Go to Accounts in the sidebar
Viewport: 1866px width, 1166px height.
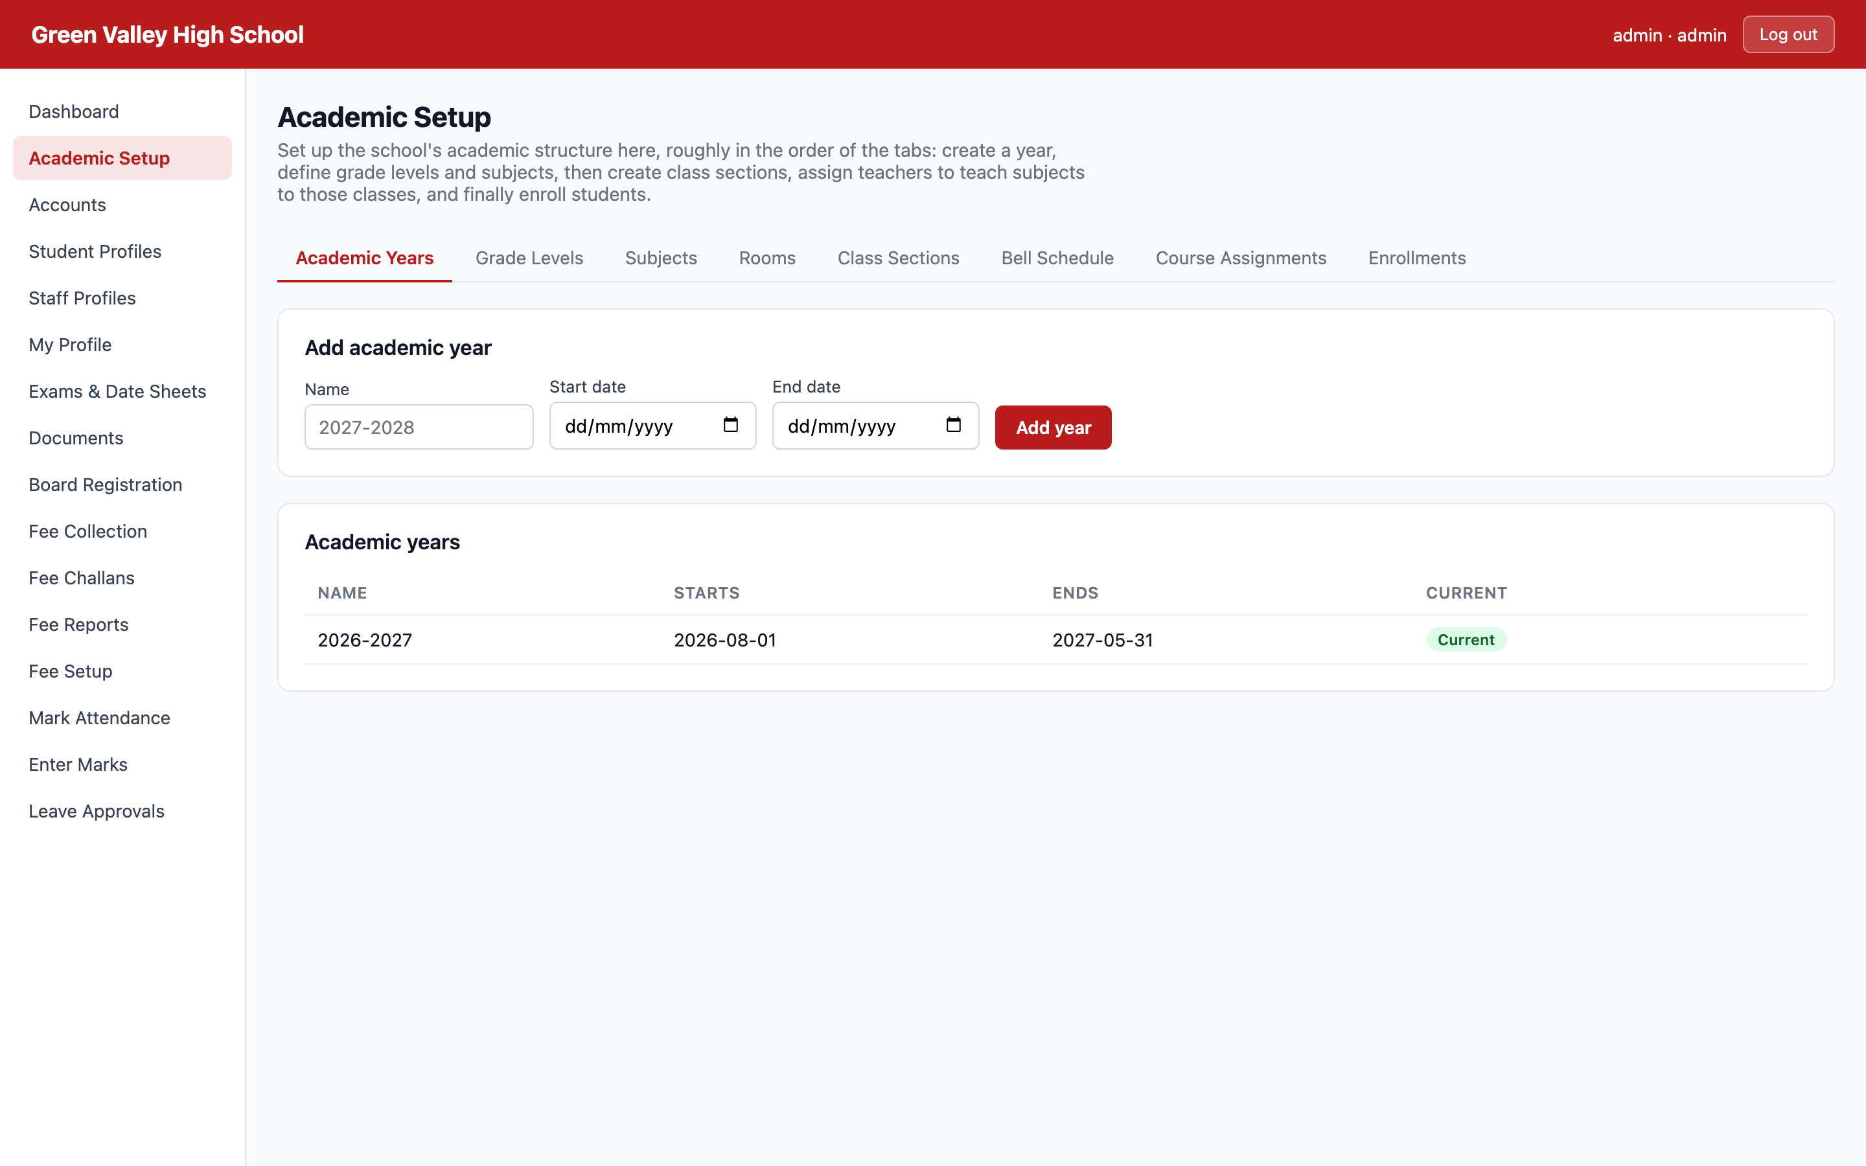(122, 205)
